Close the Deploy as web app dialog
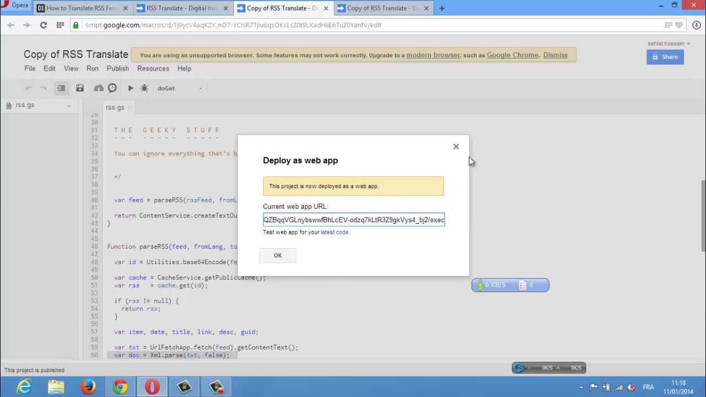The image size is (706, 397). tap(456, 147)
